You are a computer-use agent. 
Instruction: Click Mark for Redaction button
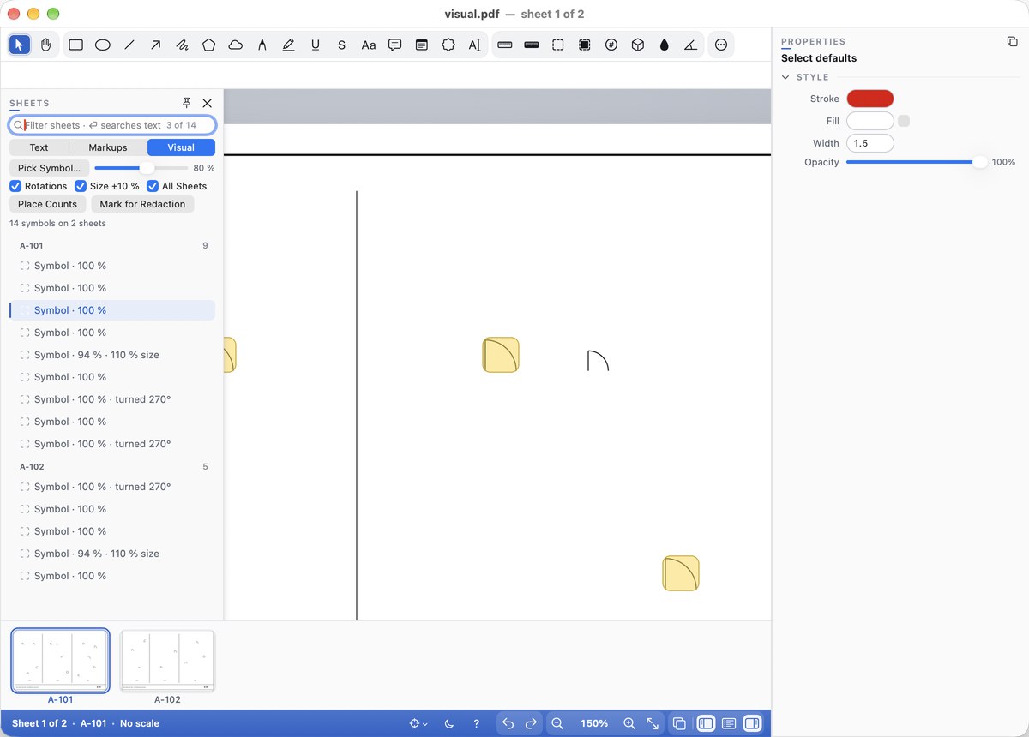142,204
